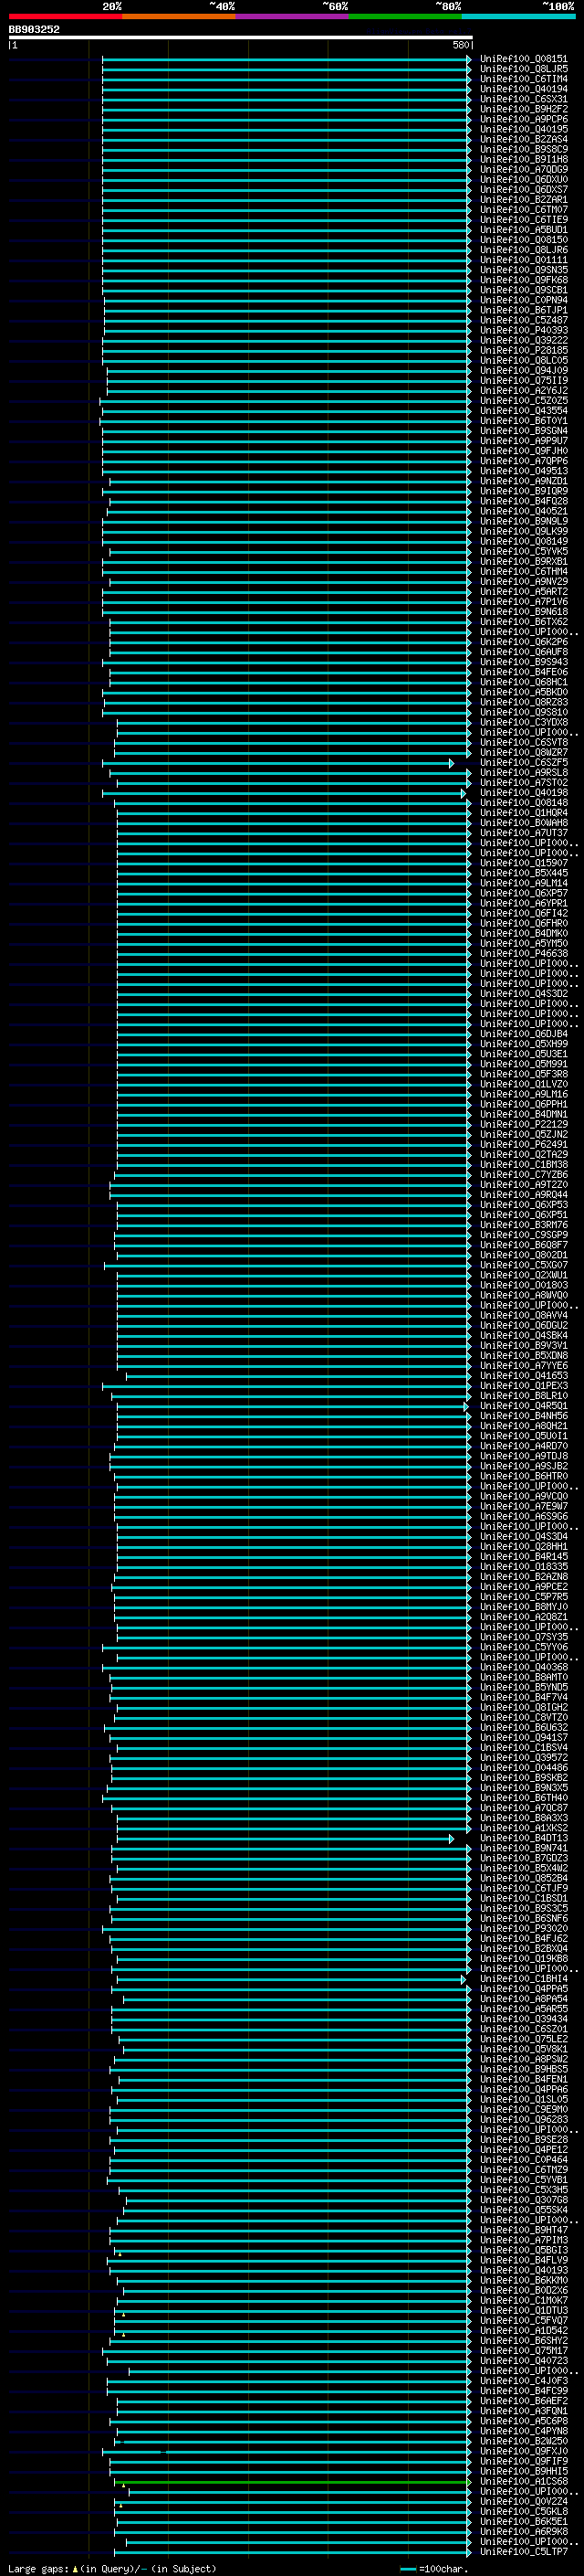Select hit UniRef100_Q43554

[x=524, y=411]
